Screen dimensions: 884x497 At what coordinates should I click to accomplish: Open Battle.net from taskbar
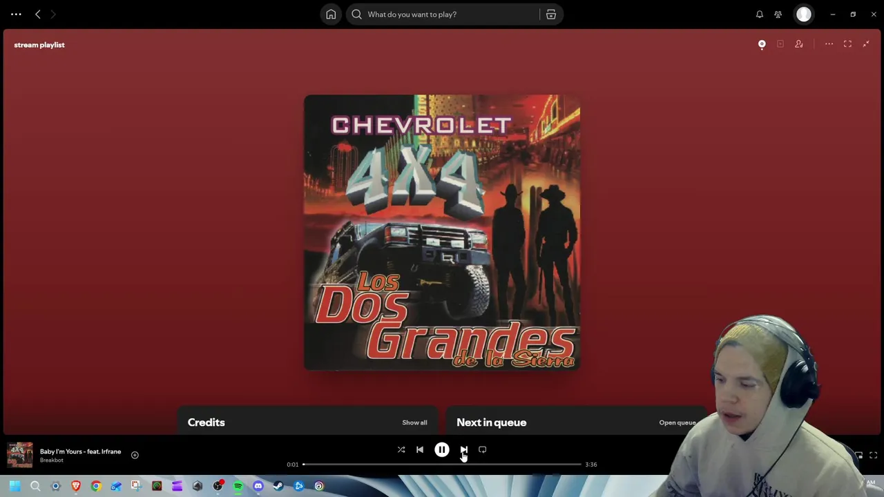(x=298, y=486)
